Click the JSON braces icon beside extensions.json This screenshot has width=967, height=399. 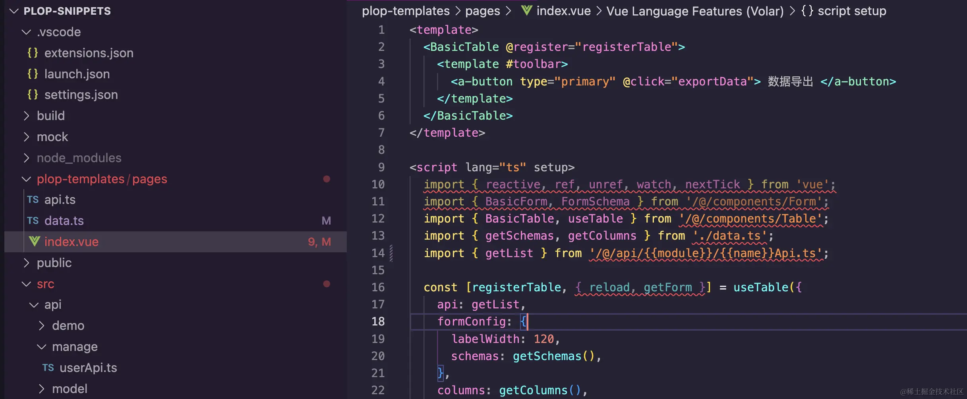33,53
